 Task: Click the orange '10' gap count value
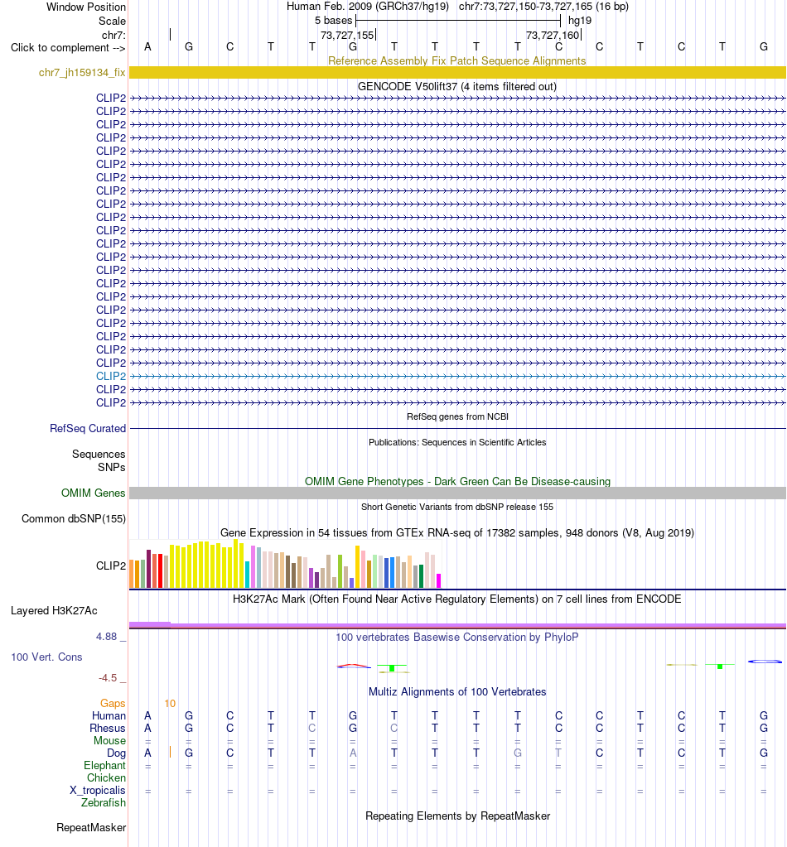pyautogui.click(x=170, y=703)
